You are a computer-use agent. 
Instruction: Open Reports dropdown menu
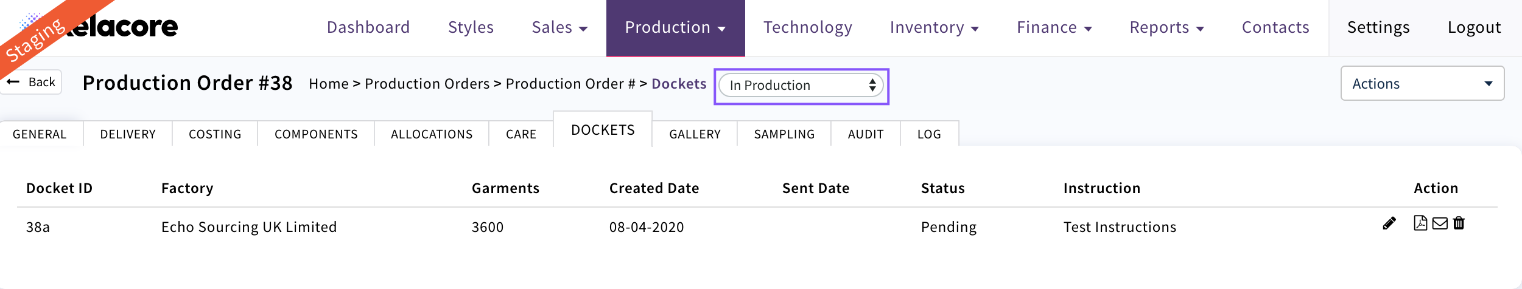(1166, 28)
